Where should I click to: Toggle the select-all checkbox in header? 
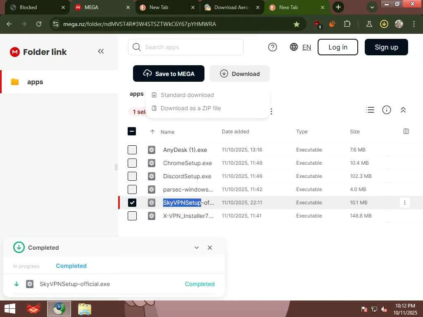(x=132, y=131)
